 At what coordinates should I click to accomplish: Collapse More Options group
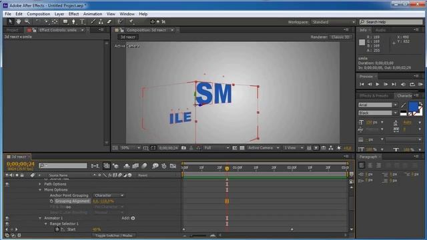pyautogui.click(x=40, y=189)
